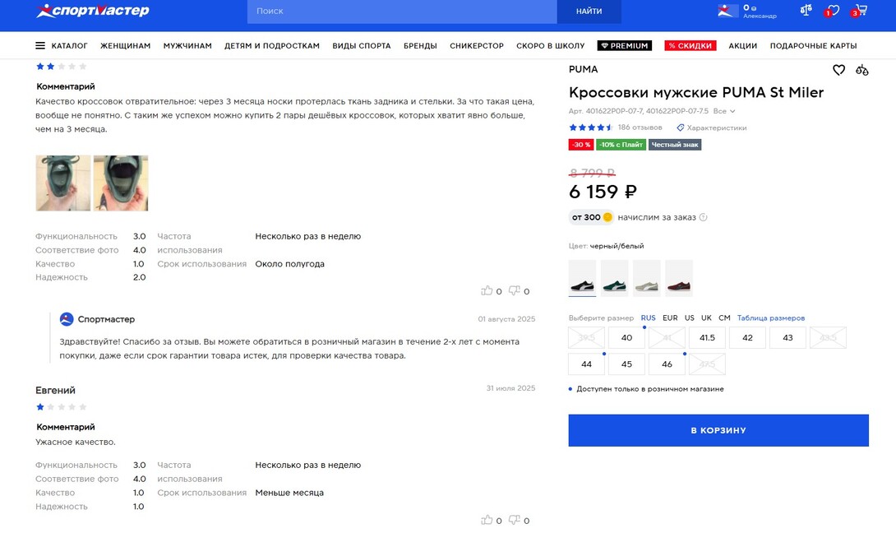Open the % СКИДКИ red section
The width and height of the screenshot is (896, 533).
tap(690, 46)
